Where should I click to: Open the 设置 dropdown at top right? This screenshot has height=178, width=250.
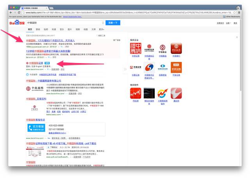[228, 23]
